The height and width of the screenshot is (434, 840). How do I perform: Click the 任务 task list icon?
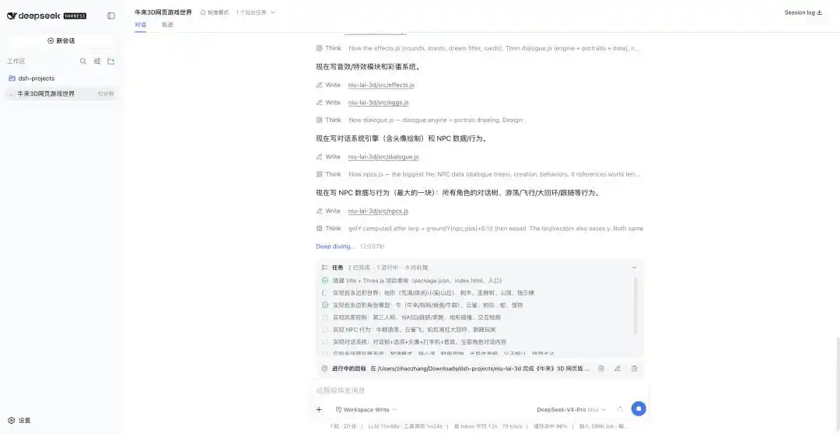324,268
